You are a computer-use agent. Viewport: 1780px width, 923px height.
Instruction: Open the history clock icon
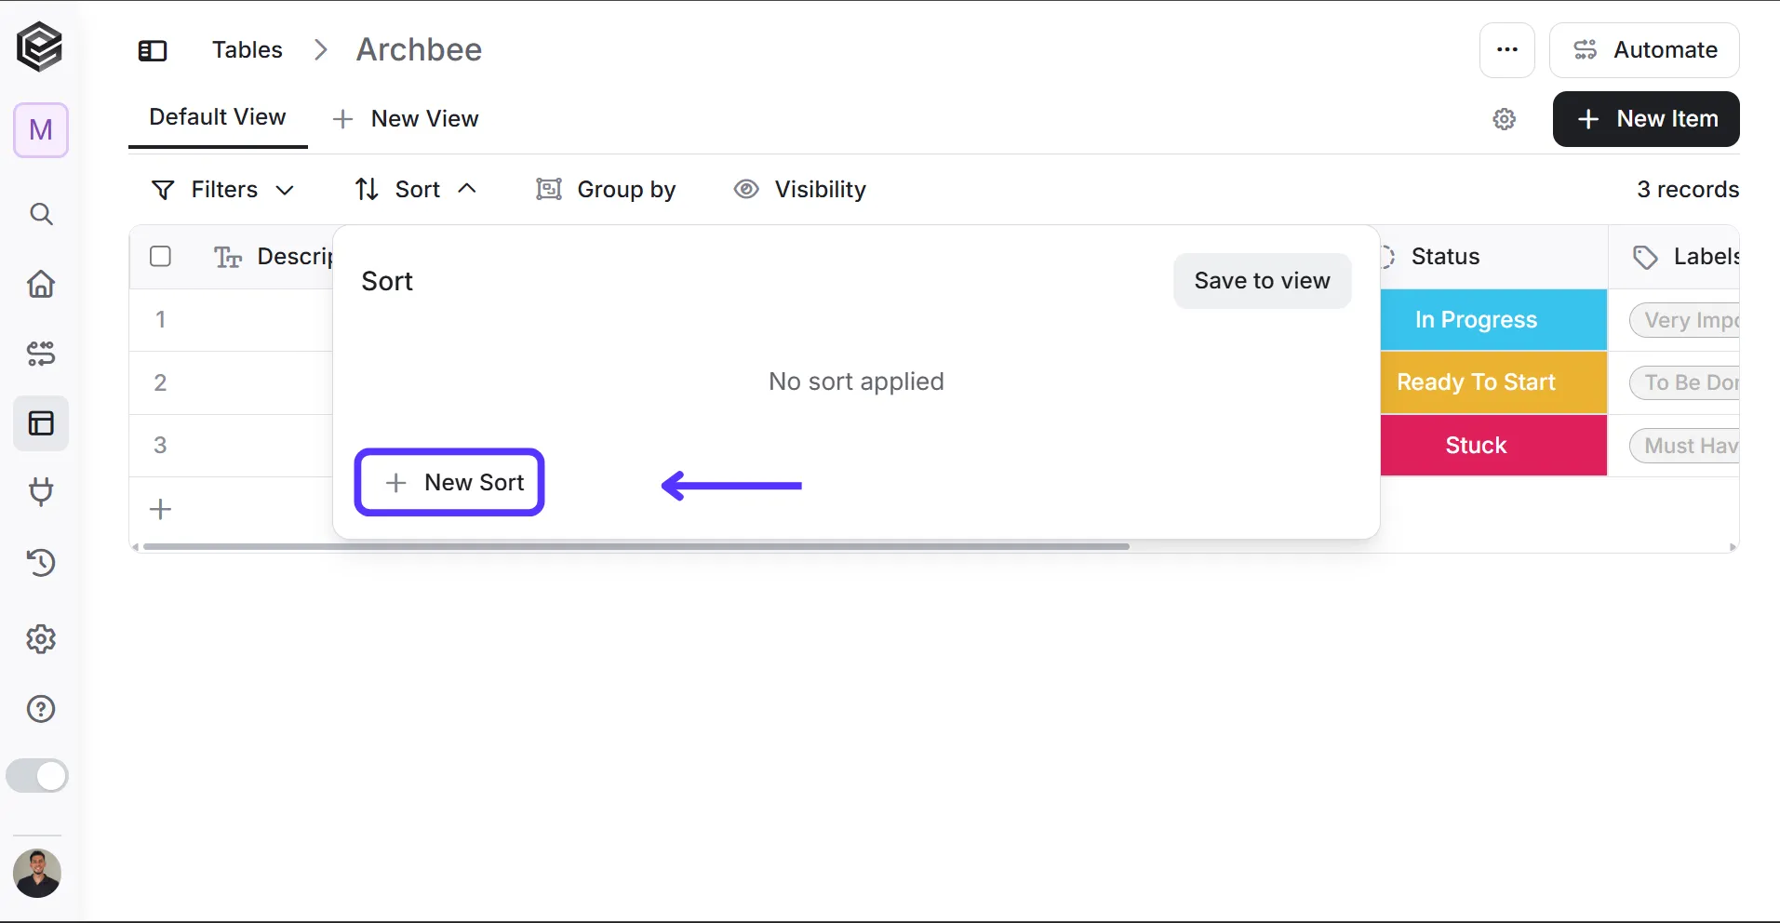click(x=41, y=562)
